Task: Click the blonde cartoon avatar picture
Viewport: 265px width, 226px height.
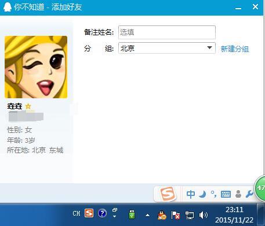Action: [36, 67]
